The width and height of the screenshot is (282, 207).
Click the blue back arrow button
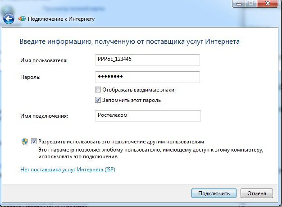pos(9,19)
